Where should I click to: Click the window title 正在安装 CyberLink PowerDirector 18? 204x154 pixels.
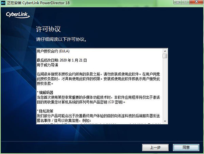pyautogui.click(x=38, y=3)
